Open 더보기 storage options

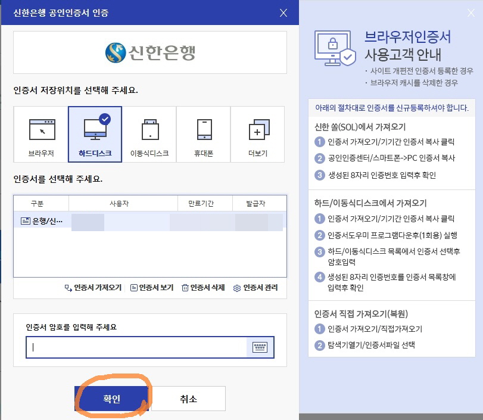click(x=257, y=135)
